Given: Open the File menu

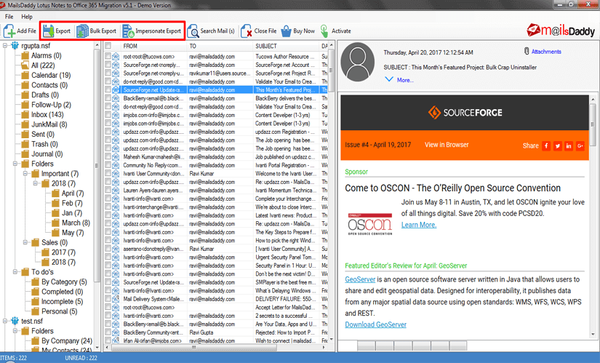Looking at the screenshot, I should coord(9,17).
